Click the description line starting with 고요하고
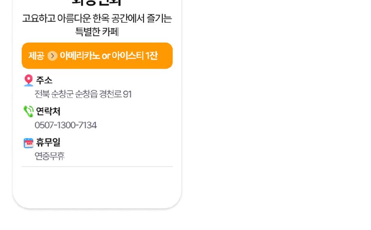The image size is (371, 230). pyautogui.click(x=97, y=18)
